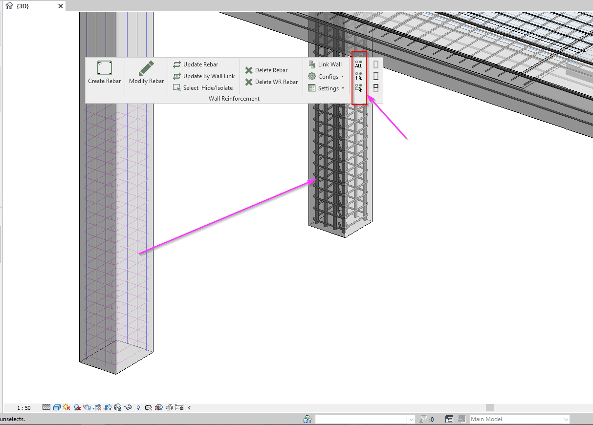The image size is (593, 425).
Task: Open the empty active workset dropdown
Action: click(x=366, y=419)
